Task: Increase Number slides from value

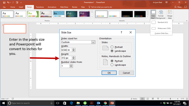Action: [x=71, y=65]
